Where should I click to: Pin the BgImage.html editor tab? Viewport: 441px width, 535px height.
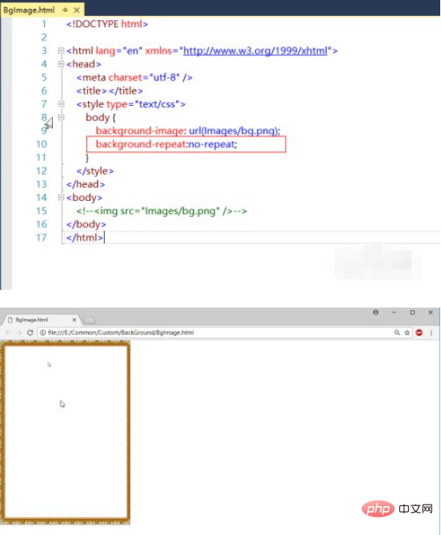point(65,10)
